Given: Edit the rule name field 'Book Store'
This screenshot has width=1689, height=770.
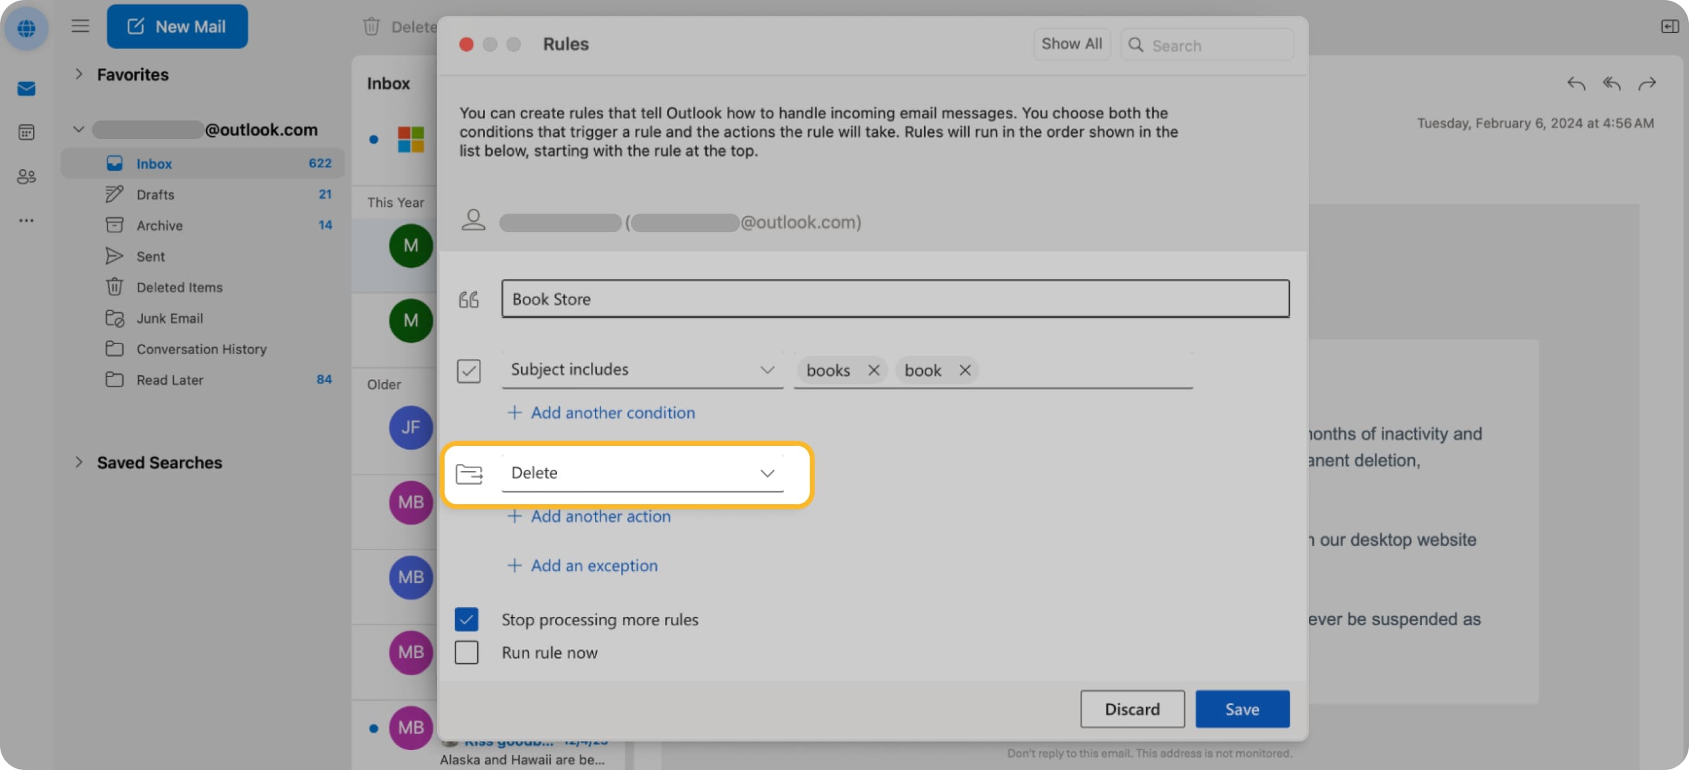Looking at the screenshot, I should click(895, 299).
